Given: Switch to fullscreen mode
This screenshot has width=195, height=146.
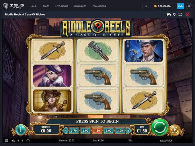Looking at the screenshot, I should 180,15.
